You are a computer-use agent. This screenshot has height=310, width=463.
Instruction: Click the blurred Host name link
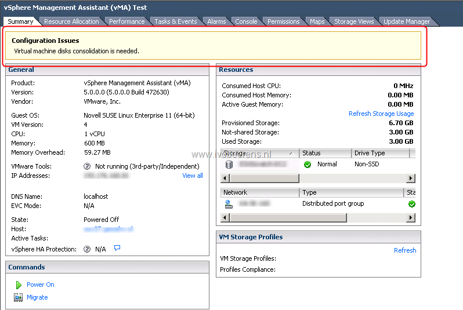click(x=108, y=229)
